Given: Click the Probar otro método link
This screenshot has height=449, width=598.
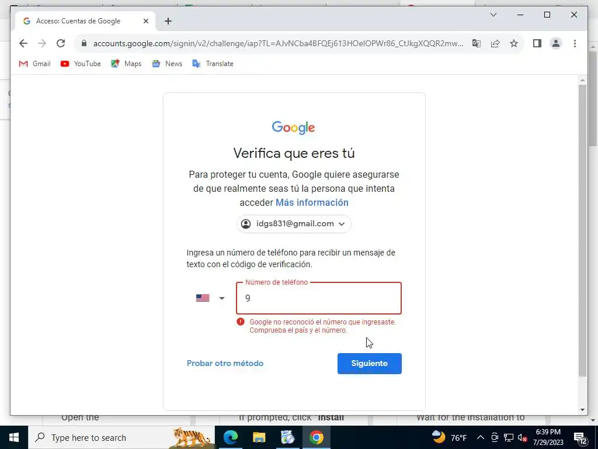Looking at the screenshot, I should tap(225, 363).
